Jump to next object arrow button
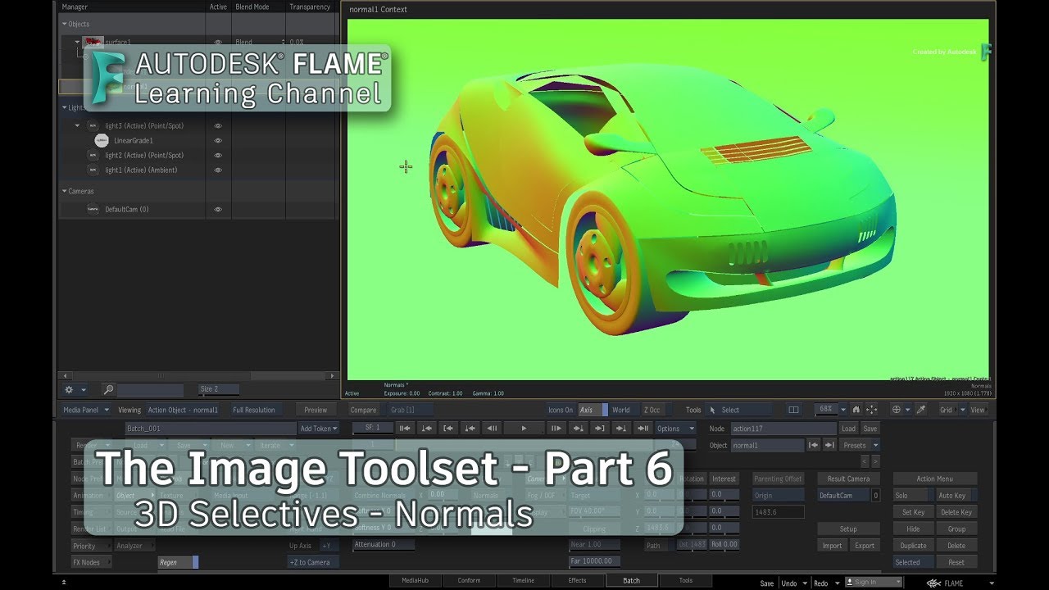This screenshot has width=1049, height=590. (x=829, y=445)
